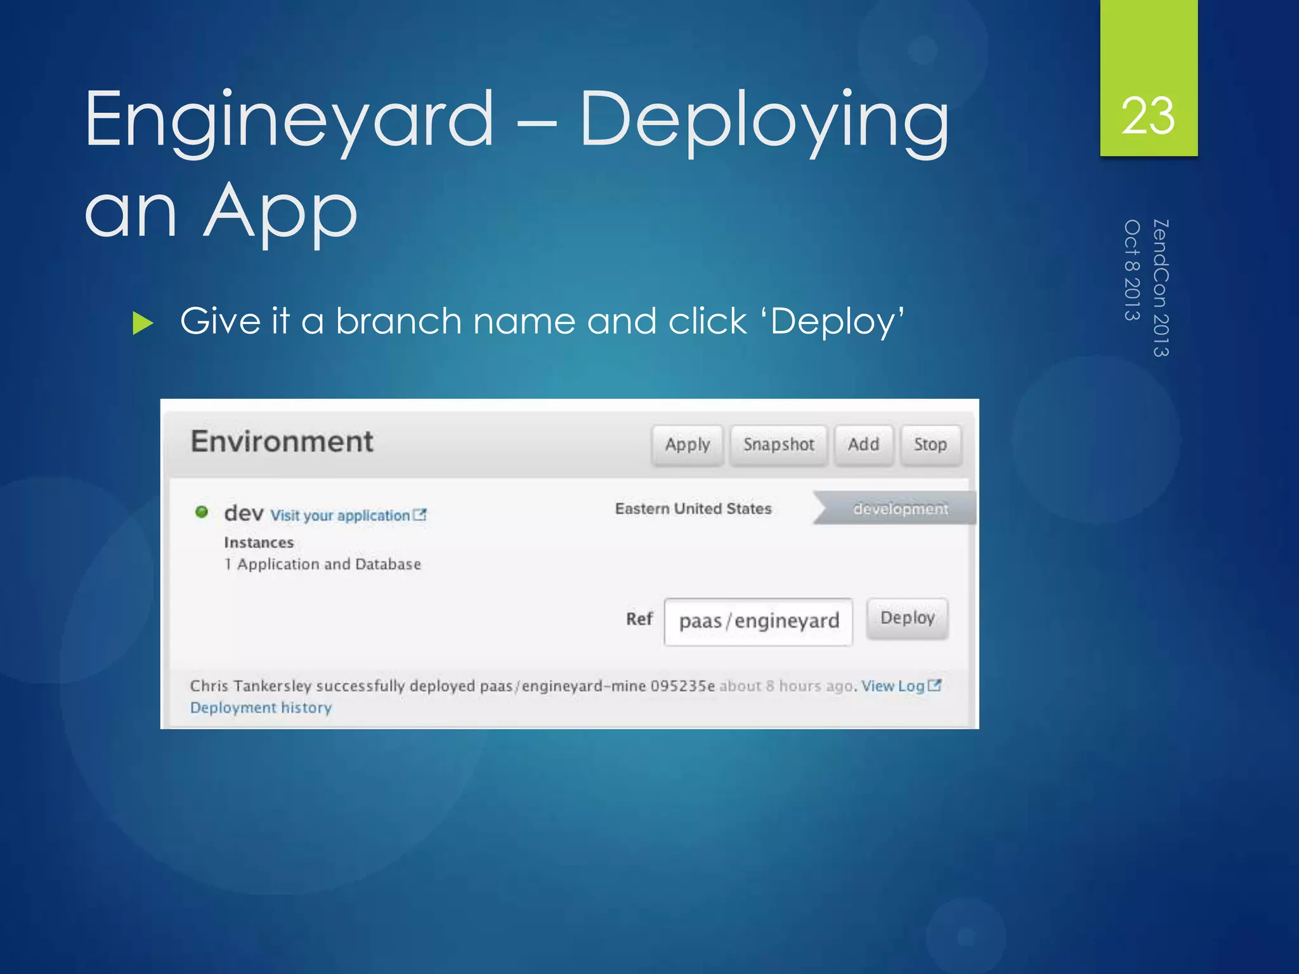Click slide number 23 badge
1299x974 pixels.
tap(1149, 78)
